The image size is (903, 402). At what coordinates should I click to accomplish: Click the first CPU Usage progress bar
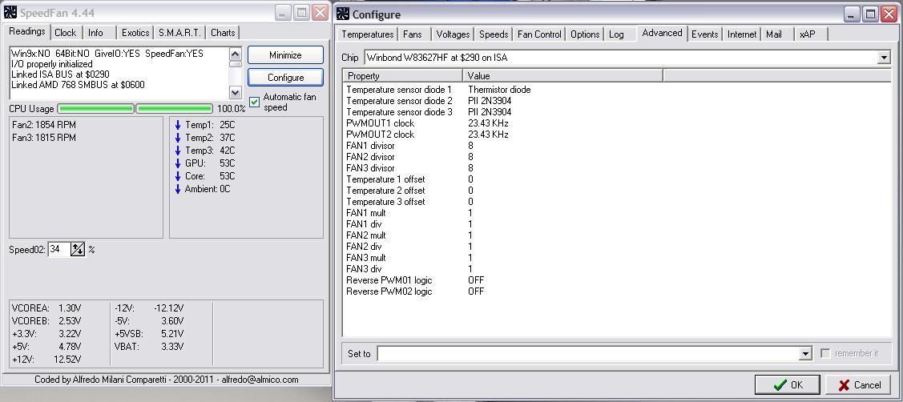click(x=95, y=108)
